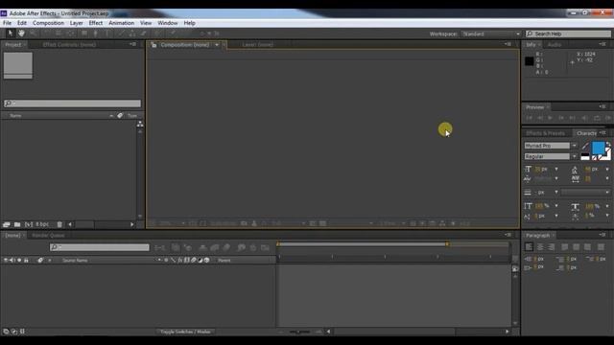Align paragraph text right
The height and width of the screenshot is (345, 614).
(x=552, y=247)
